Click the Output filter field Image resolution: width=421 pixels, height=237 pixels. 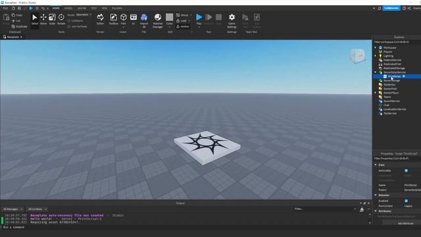(325, 209)
